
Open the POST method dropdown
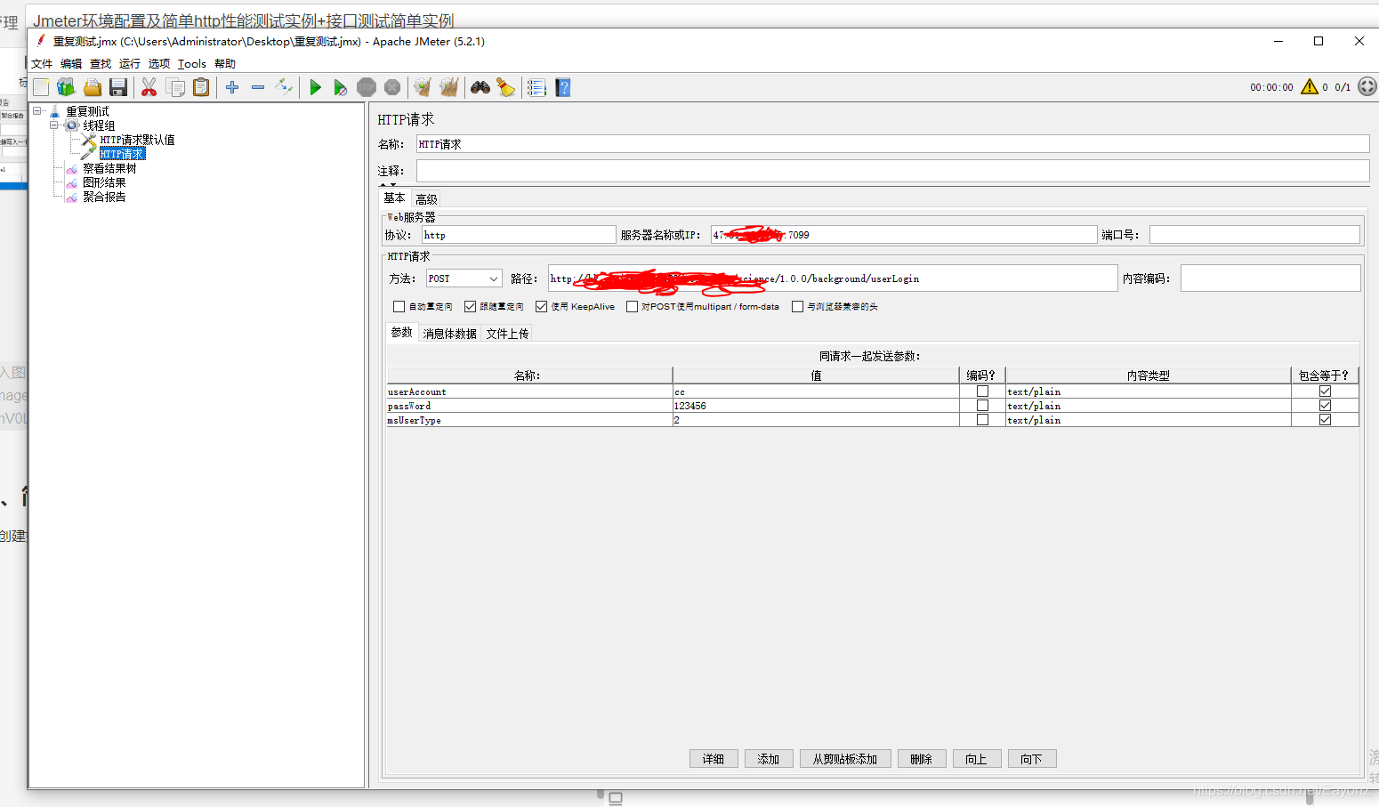(464, 278)
